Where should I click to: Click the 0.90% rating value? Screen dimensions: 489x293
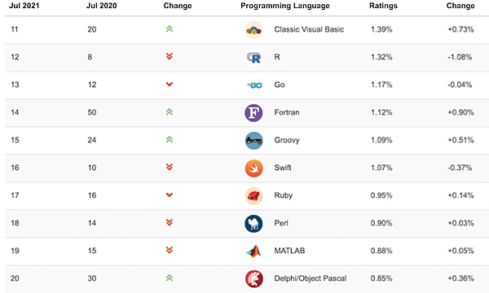click(381, 223)
